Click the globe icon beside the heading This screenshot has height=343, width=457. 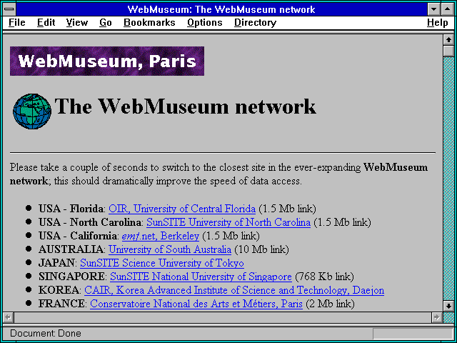32,111
